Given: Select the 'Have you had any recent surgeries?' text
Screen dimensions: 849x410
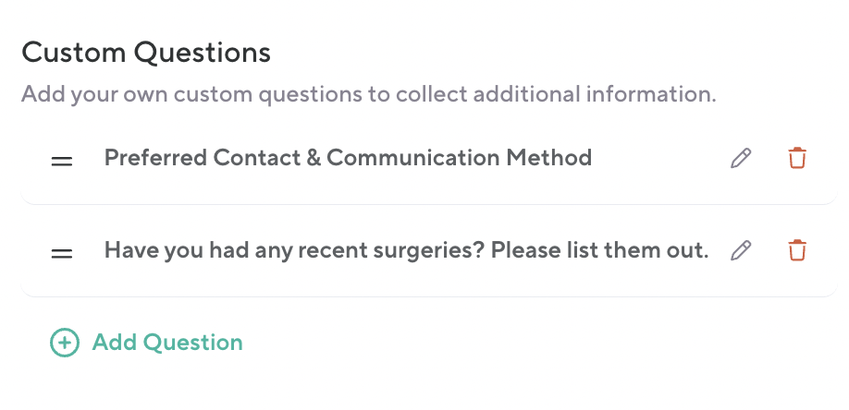Looking at the screenshot, I should click(x=294, y=250).
